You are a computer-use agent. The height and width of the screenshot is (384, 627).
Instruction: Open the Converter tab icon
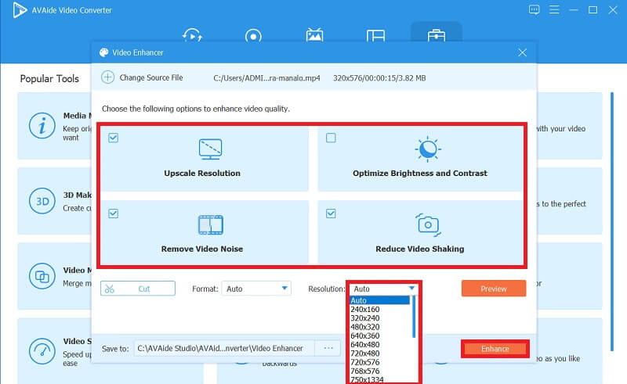(192, 35)
